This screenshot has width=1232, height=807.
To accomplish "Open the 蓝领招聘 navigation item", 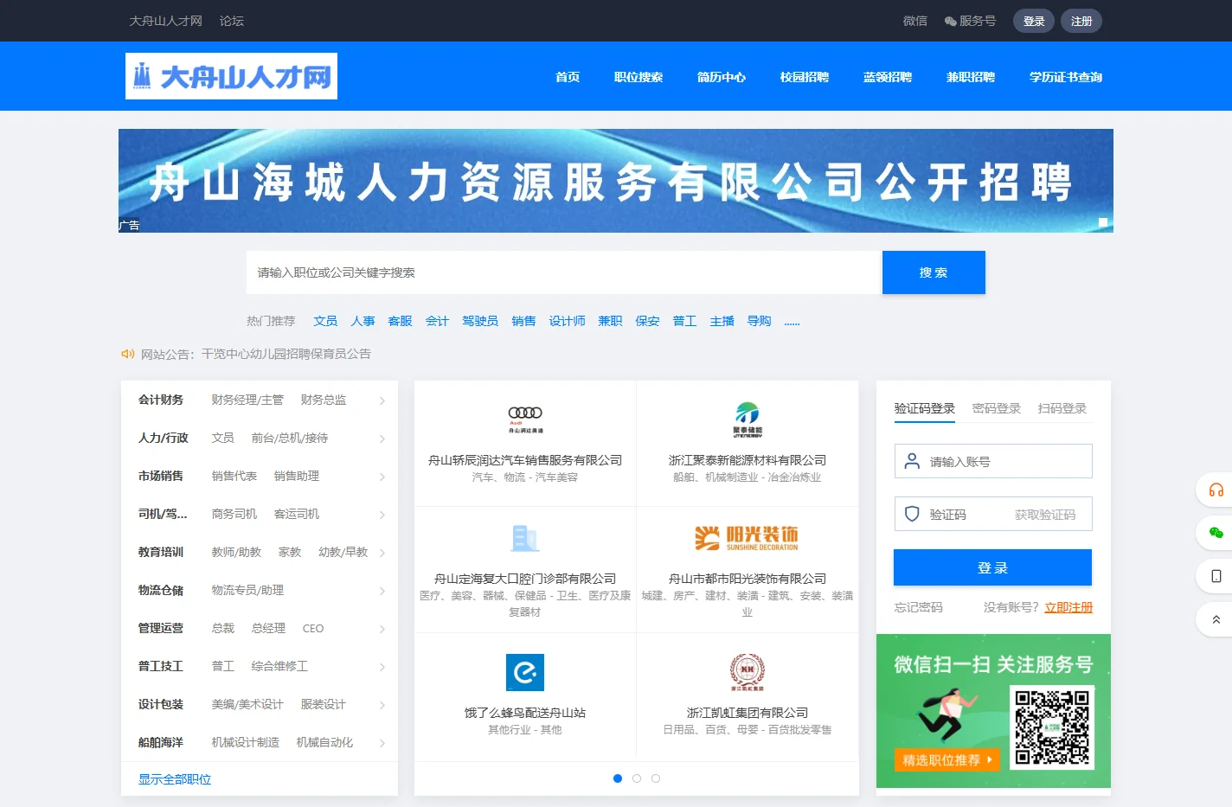I will pos(888,77).
